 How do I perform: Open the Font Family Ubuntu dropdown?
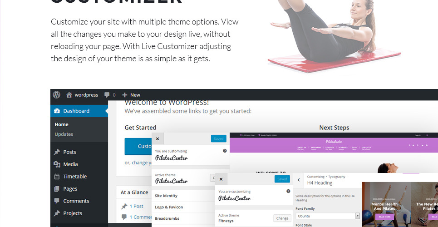point(328,216)
